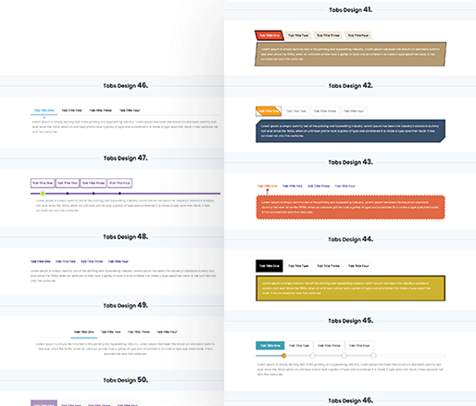The width and height of the screenshot is (476, 406).
Task: Switch to Tab Title Three in Design 41
Action: pos(328,35)
